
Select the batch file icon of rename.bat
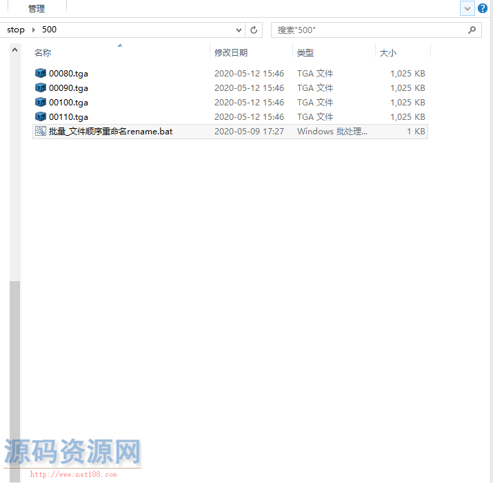pyautogui.click(x=40, y=131)
